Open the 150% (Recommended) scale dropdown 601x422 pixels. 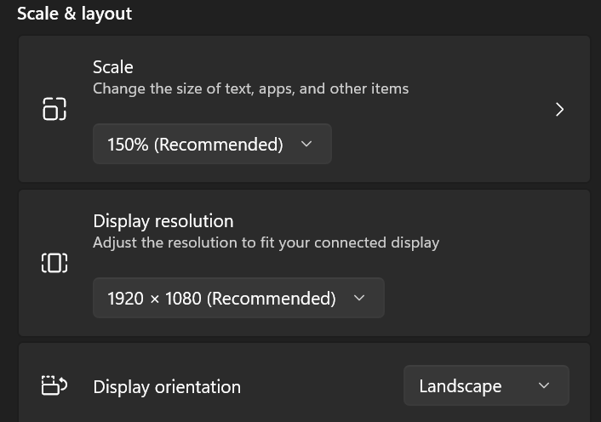pos(212,144)
